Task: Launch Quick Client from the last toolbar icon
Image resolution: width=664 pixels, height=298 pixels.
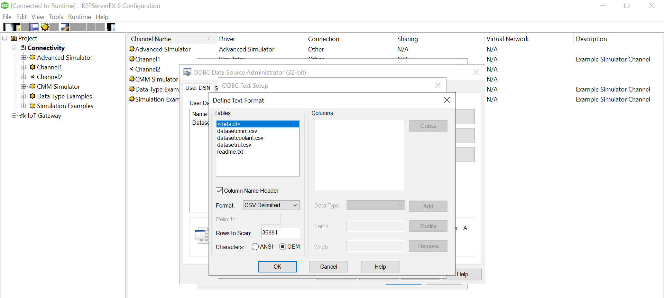Action: pos(111,27)
